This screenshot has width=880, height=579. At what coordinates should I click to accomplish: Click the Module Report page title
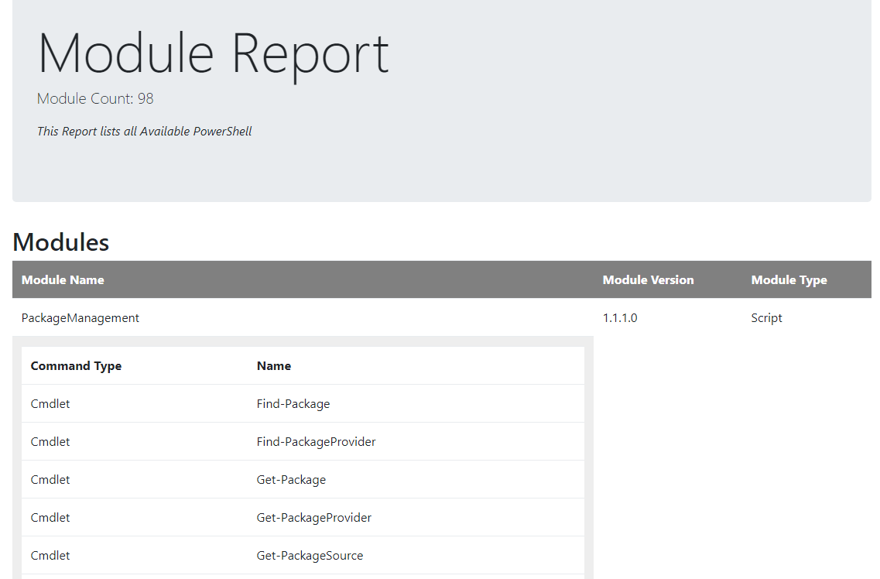[x=213, y=53]
